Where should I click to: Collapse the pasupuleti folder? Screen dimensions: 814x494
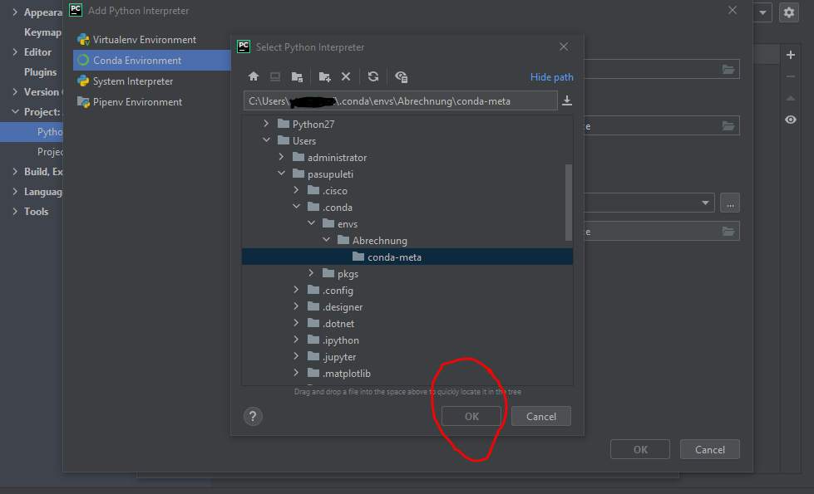(x=281, y=174)
